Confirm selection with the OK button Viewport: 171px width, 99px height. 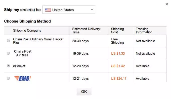click(84, 91)
